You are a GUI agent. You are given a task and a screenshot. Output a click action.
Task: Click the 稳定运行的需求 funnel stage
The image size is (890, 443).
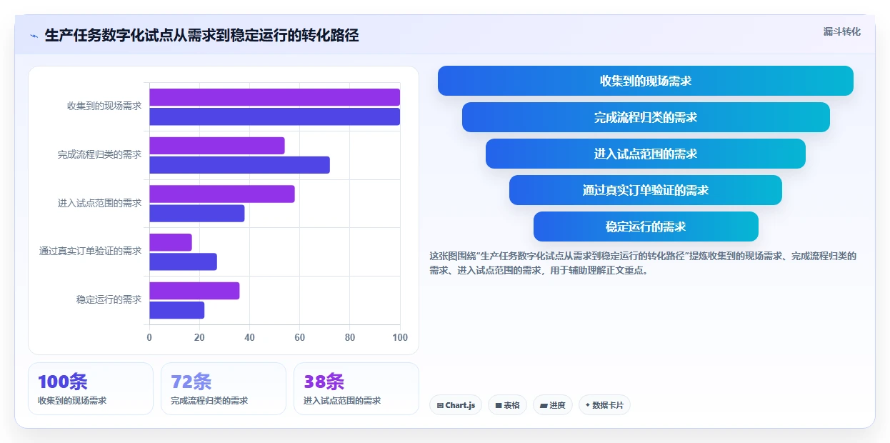coord(646,227)
